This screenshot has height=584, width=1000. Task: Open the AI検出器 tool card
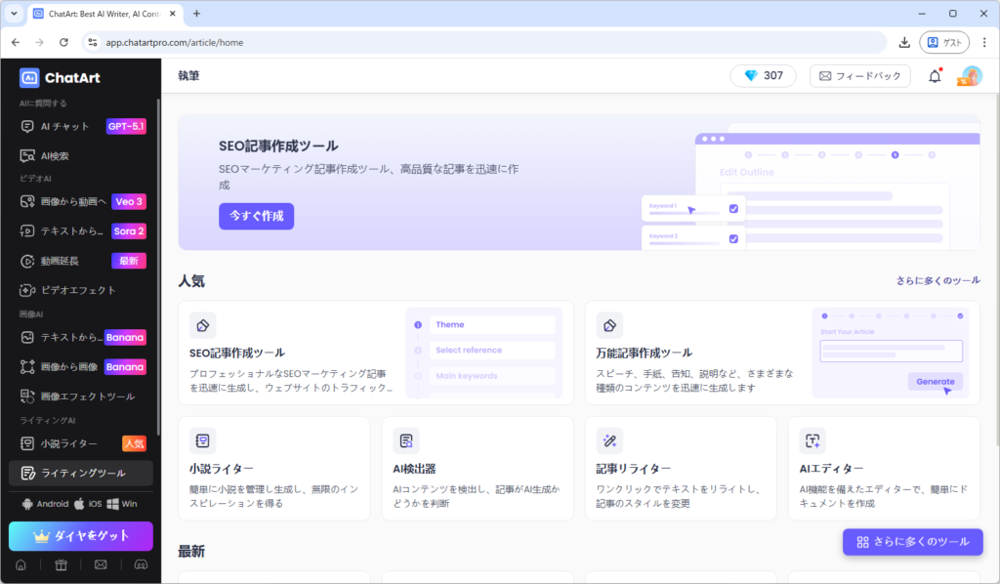click(477, 468)
